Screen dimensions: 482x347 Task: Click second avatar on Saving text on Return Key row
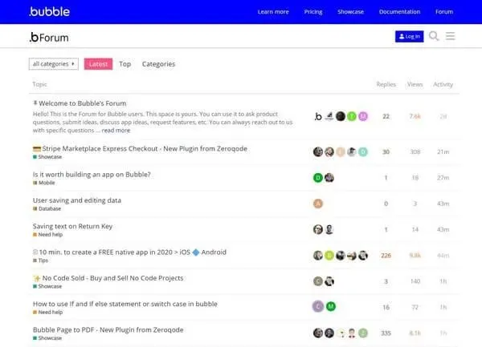coord(329,229)
